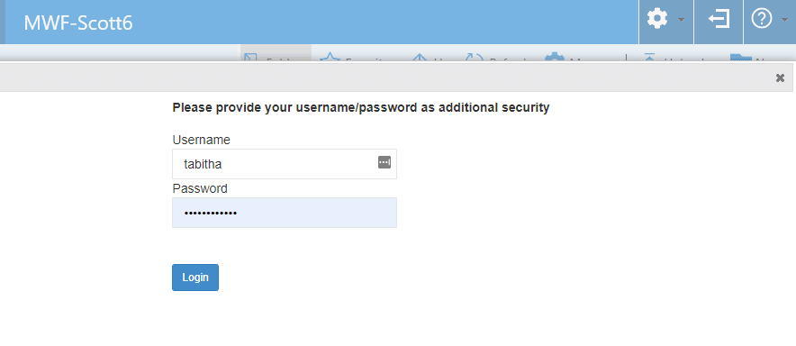Select the Folders toolbar button
The height and width of the screenshot is (346, 796).
click(x=276, y=55)
